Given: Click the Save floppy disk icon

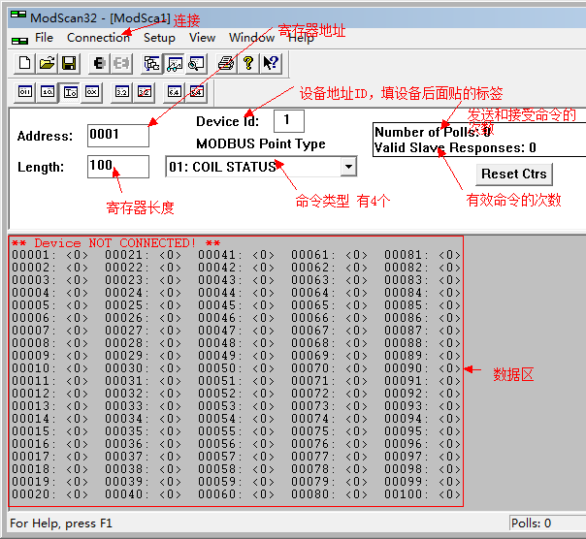Looking at the screenshot, I should coord(69,63).
